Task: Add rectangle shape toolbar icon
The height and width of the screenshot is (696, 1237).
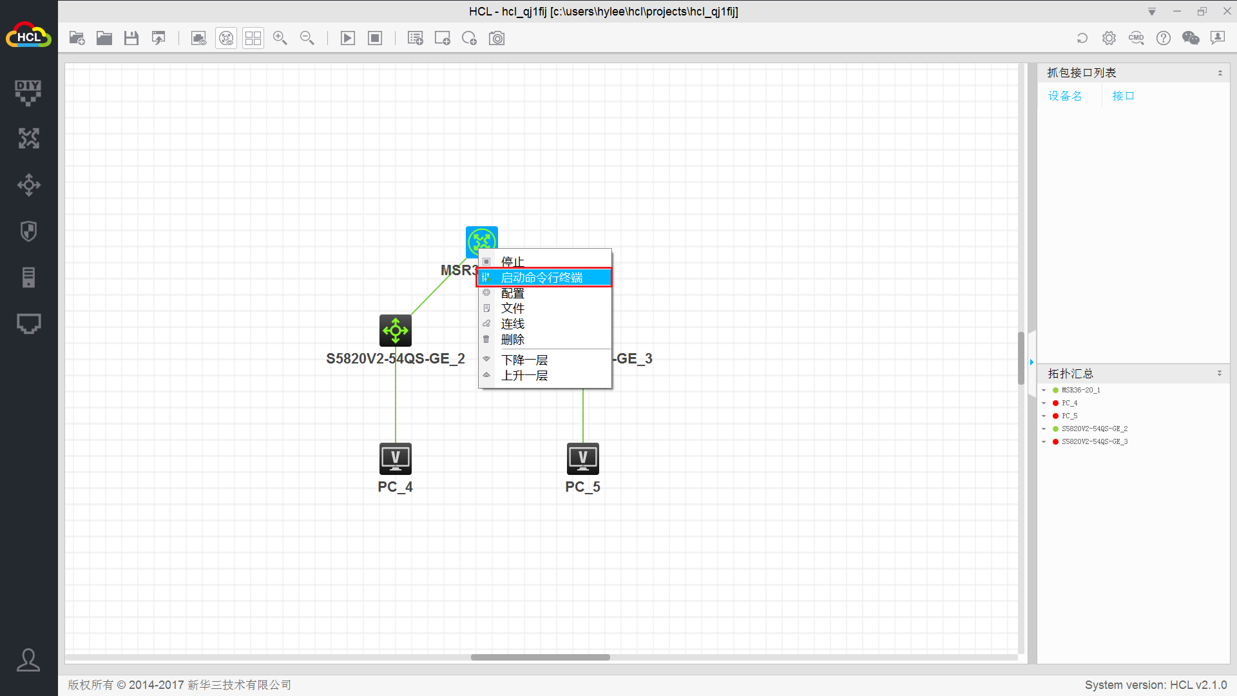Action: (443, 38)
